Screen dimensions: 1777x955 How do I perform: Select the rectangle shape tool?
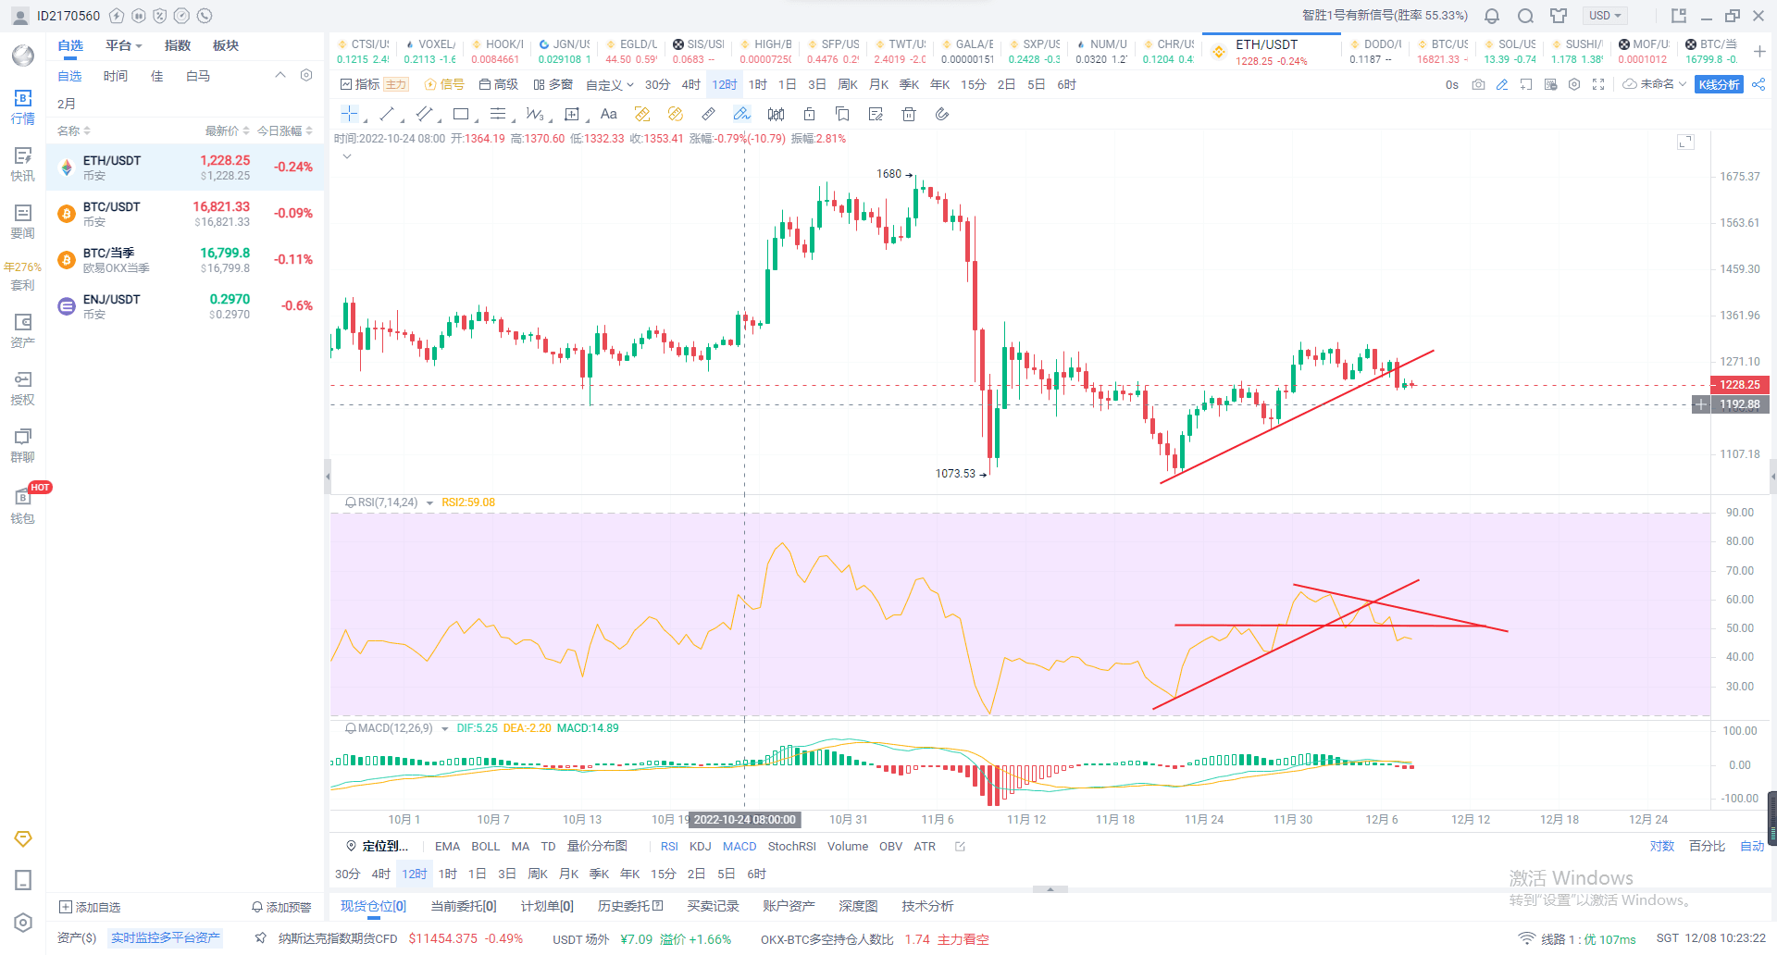(461, 114)
